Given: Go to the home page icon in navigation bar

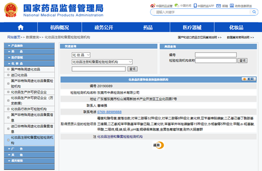Looking at the screenshot, I should (21, 27).
